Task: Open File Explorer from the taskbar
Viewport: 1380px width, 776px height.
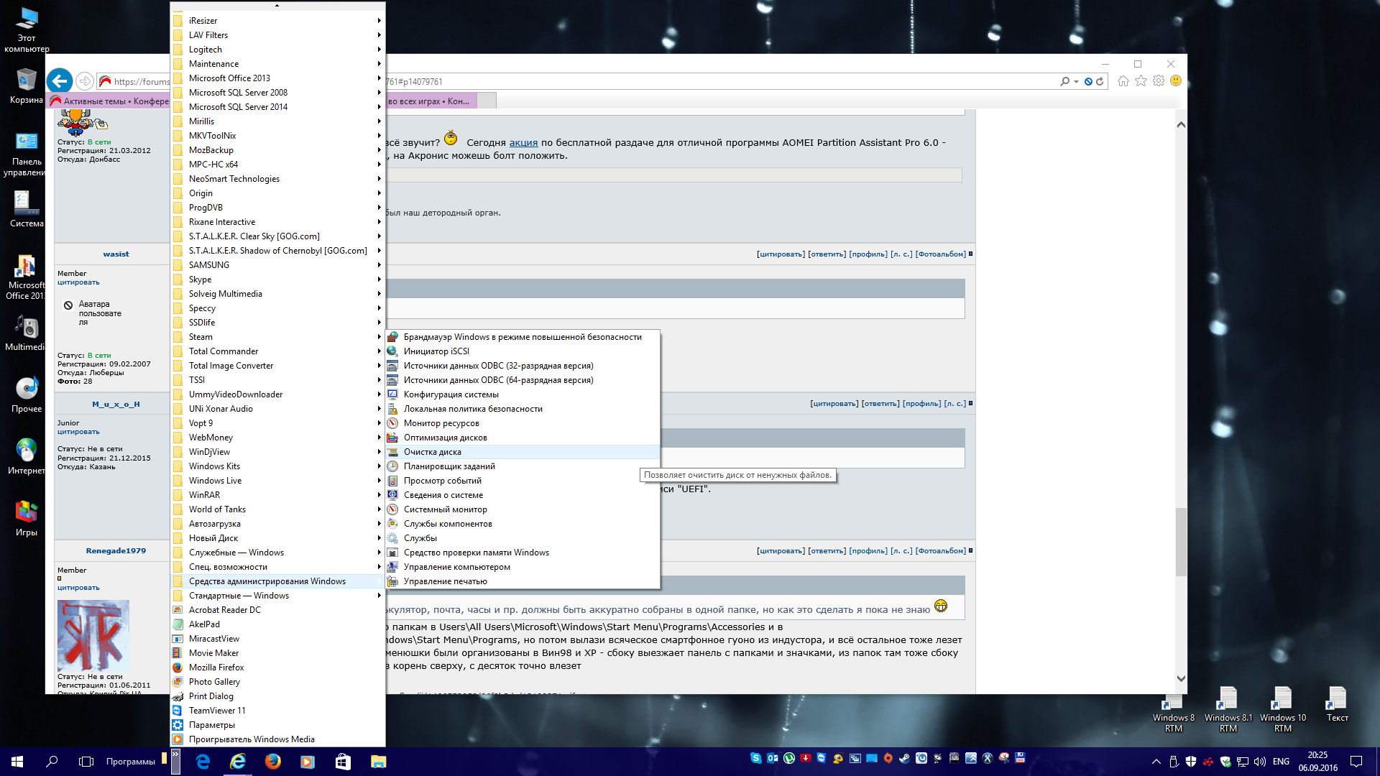Action: point(378,762)
